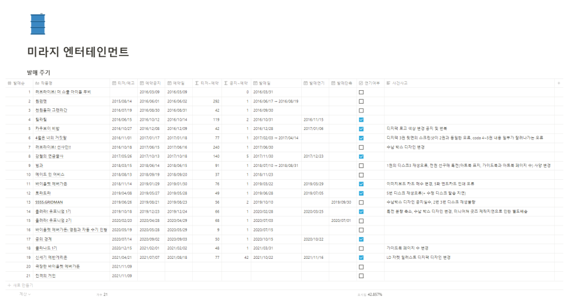Check 연기여부 box for 원펀맨 row

tap(362, 101)
